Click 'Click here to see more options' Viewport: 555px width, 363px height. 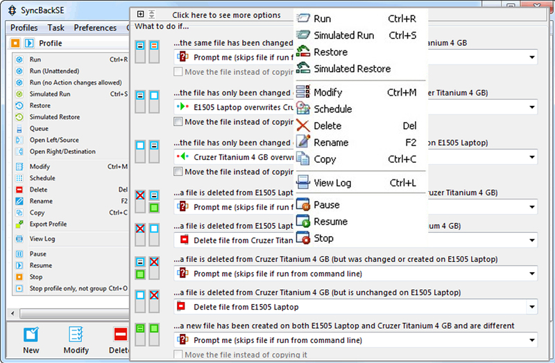(227, 15)
